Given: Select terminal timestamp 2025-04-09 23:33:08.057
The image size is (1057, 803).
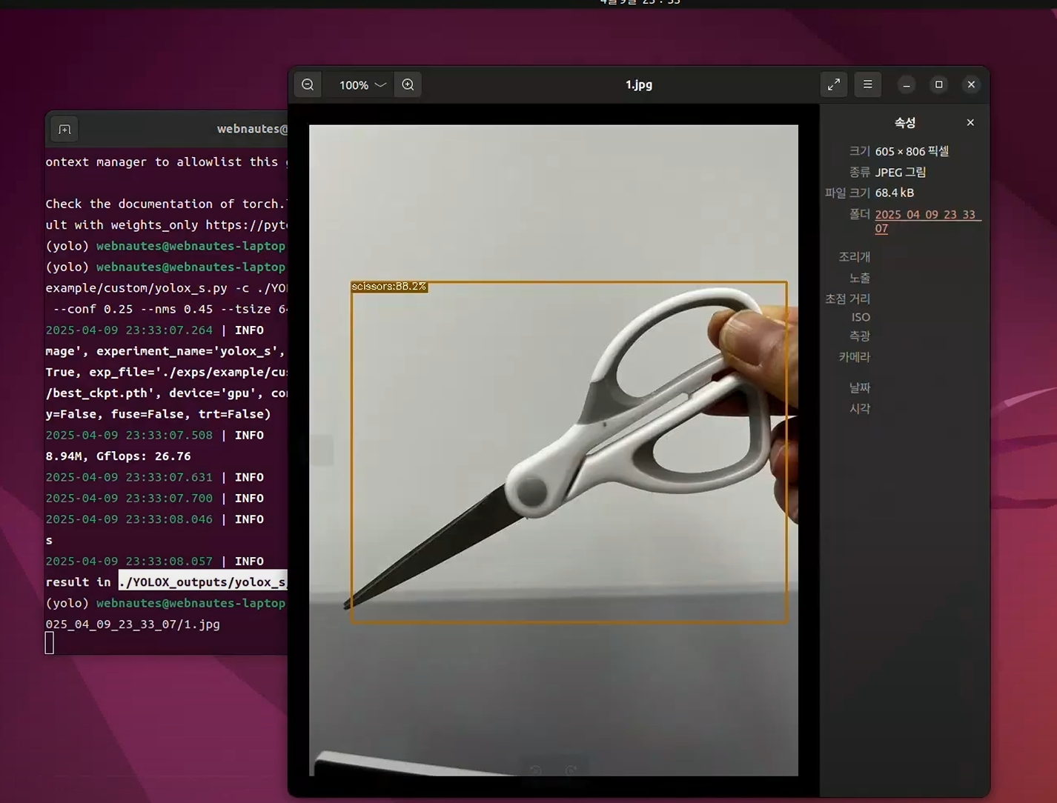Looking at the screenshot, I should point(129,561).
